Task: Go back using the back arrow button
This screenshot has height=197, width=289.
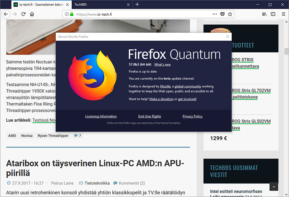Action: click(6, 14)
